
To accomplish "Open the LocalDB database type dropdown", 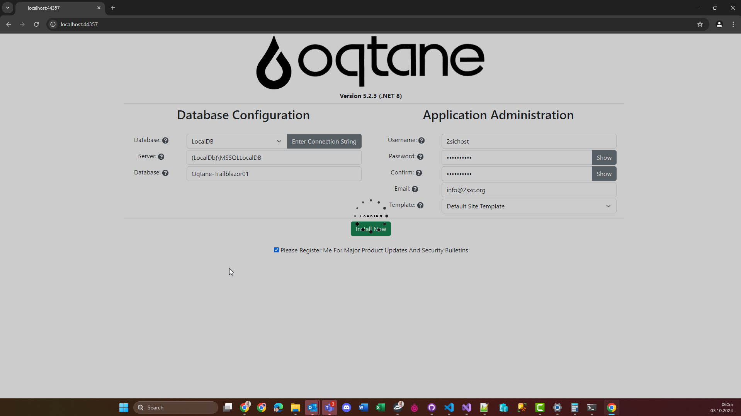I will 236,141.
